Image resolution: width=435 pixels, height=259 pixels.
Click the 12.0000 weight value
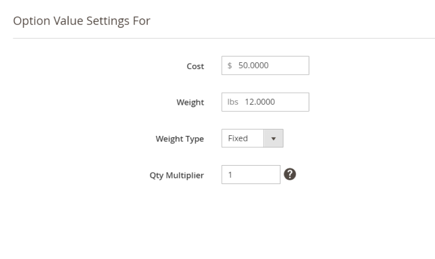[x=260, y=102]
